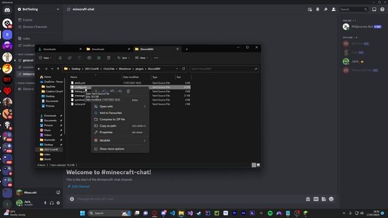388x218 pixels.
Task: Choose Copy as path in context menu
Action: pos(120,126)
